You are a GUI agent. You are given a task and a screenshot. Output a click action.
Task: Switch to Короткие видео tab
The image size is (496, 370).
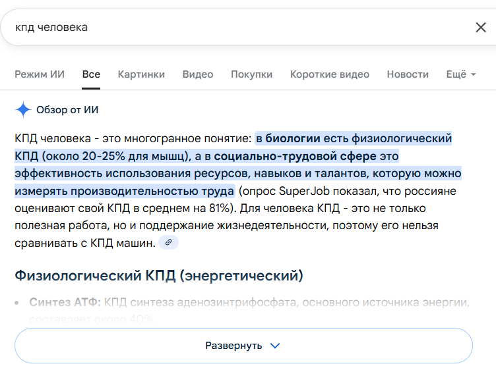pos(330,74)
